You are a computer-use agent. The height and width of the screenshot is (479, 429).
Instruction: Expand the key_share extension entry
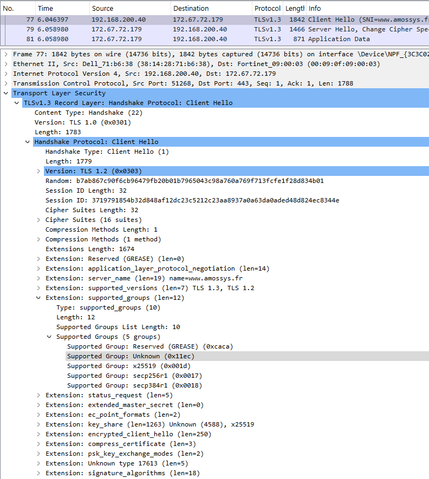click(38, 424)
